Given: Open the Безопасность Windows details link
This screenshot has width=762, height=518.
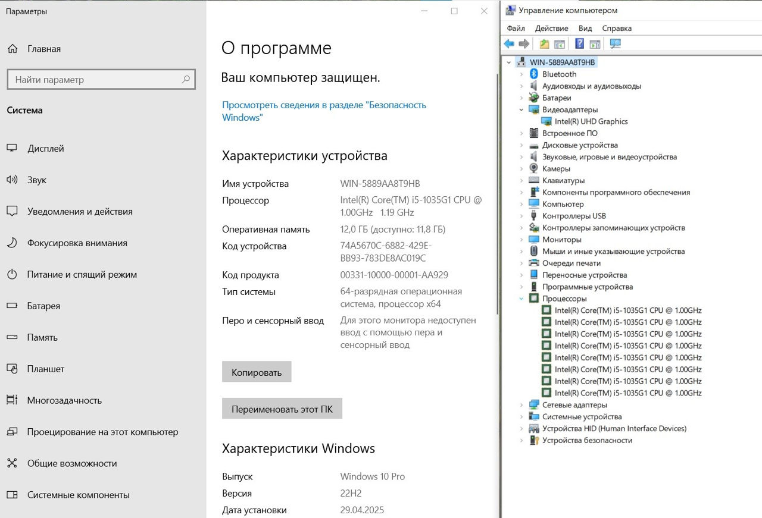Looking at the screenshot, I should coord(324,111).
